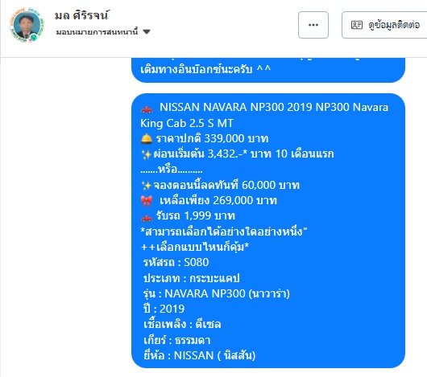Click the เชื้อเพลิง : ดีเซล line
This screenshot has width=427, height=377.
tap(182, 324)
